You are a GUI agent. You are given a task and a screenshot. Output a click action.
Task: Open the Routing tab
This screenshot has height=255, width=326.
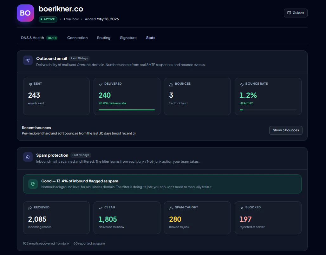pos(104,38)
